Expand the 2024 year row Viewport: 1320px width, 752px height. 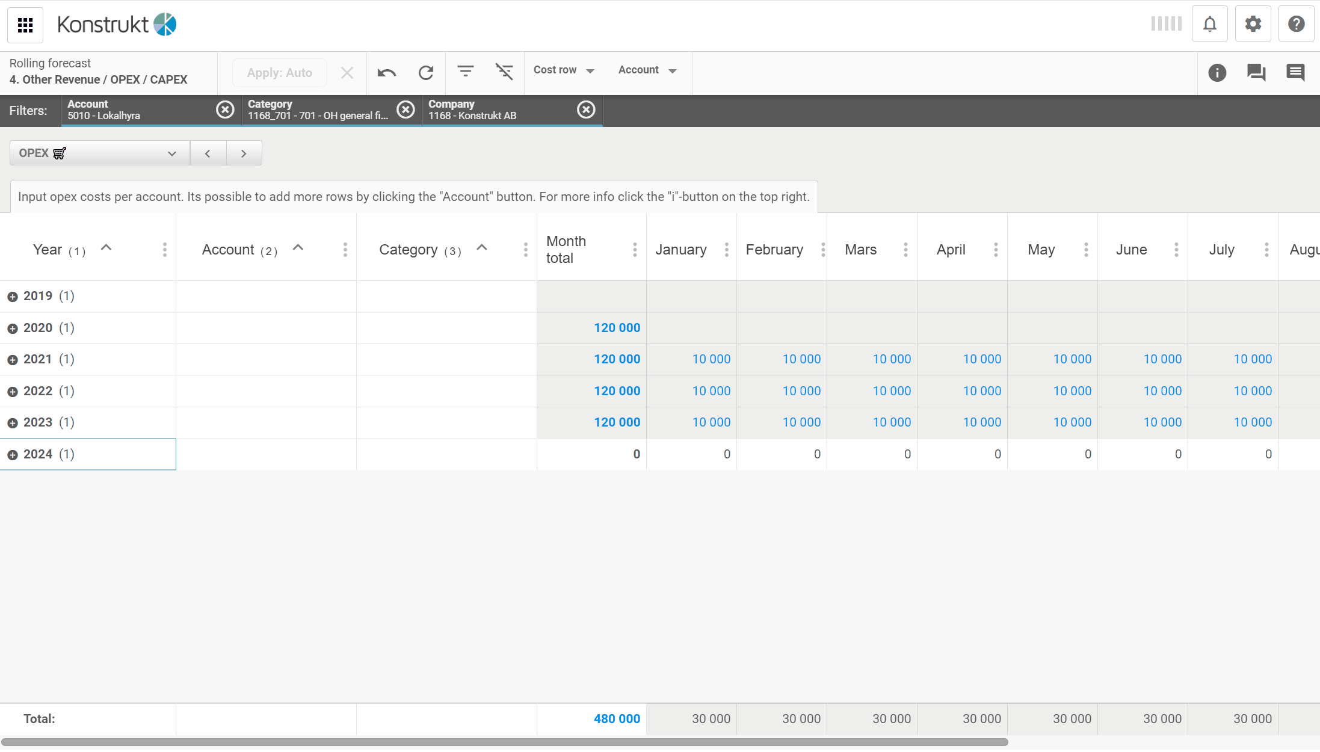click(13, 455)
